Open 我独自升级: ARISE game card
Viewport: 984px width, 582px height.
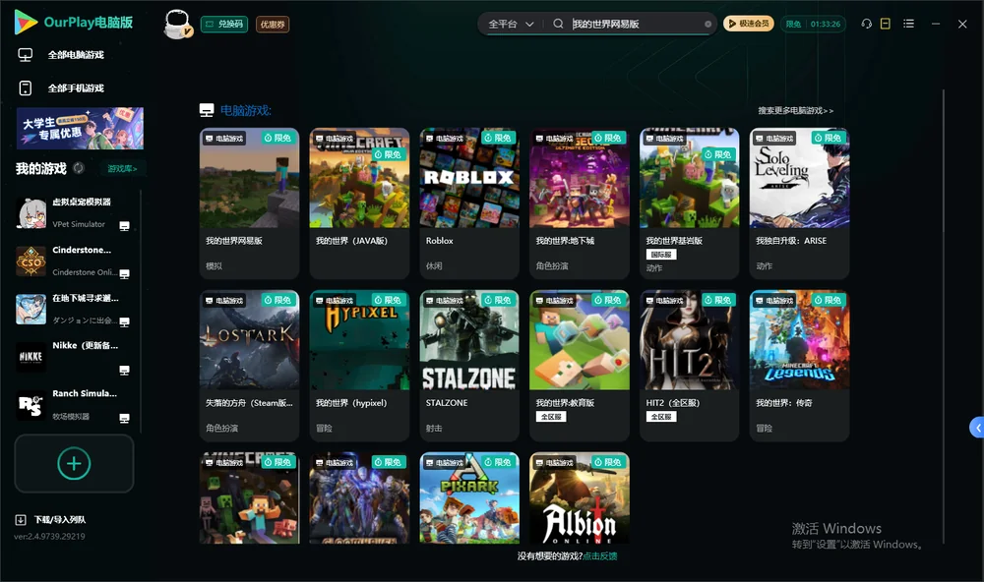(799, 204)
